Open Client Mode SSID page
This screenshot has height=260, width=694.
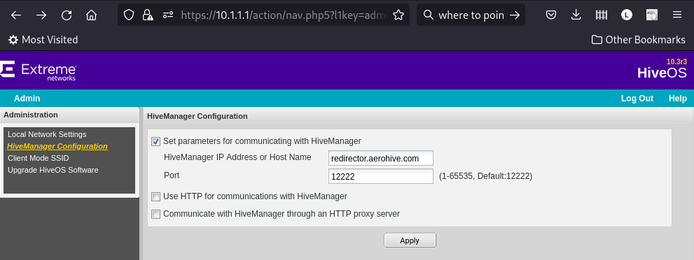click(x=38, y=158)
